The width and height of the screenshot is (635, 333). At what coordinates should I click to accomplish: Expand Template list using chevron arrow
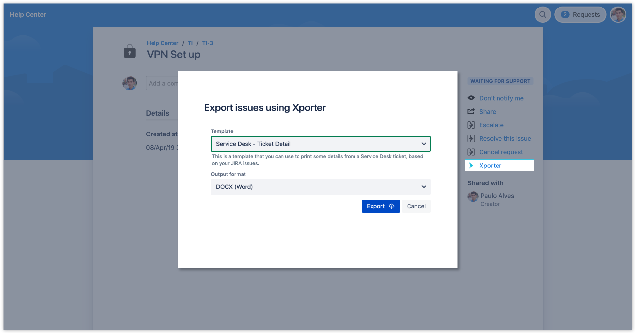coord(424,144)
